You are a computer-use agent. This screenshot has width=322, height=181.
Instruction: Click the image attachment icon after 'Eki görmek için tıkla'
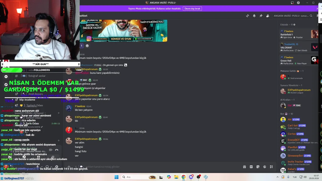[126, 65]
